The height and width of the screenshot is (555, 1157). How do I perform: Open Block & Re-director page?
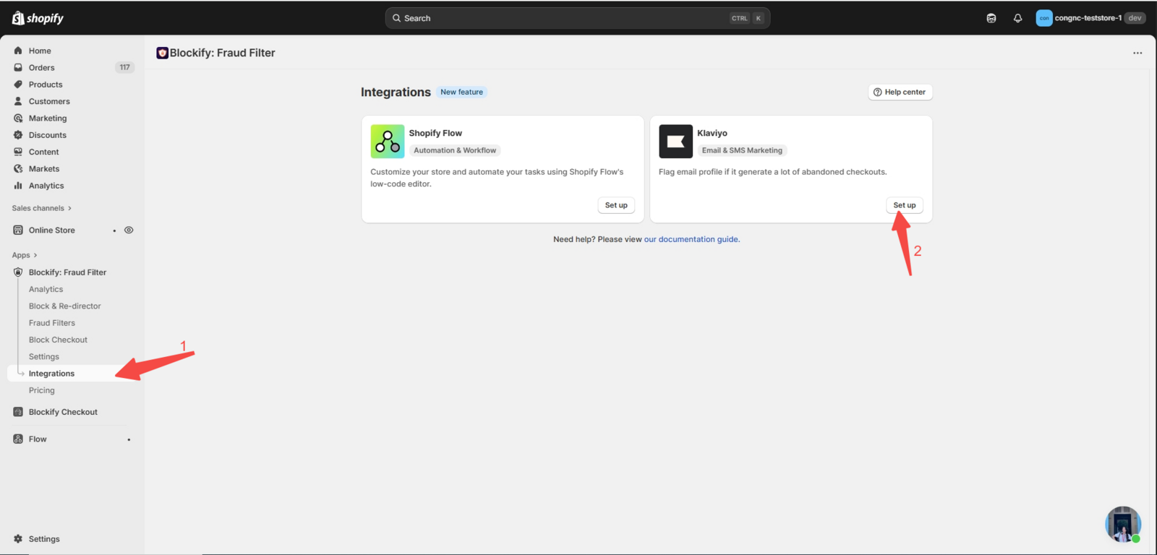[x=65, y=306]
